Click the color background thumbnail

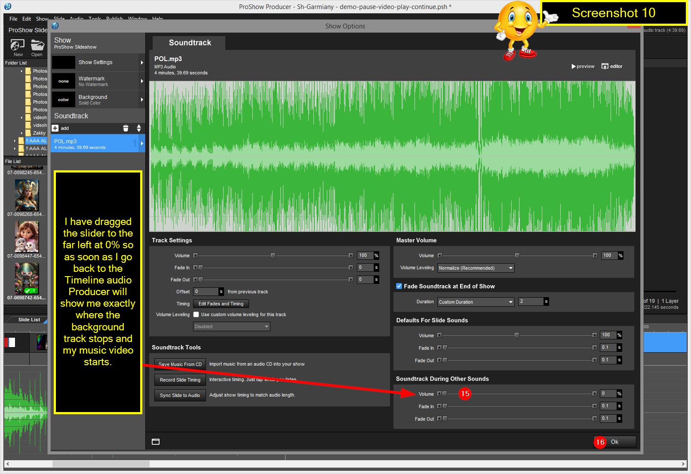(64, 99)
